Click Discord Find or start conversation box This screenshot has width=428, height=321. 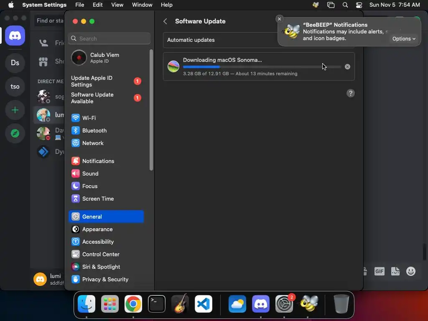(49, 21)
